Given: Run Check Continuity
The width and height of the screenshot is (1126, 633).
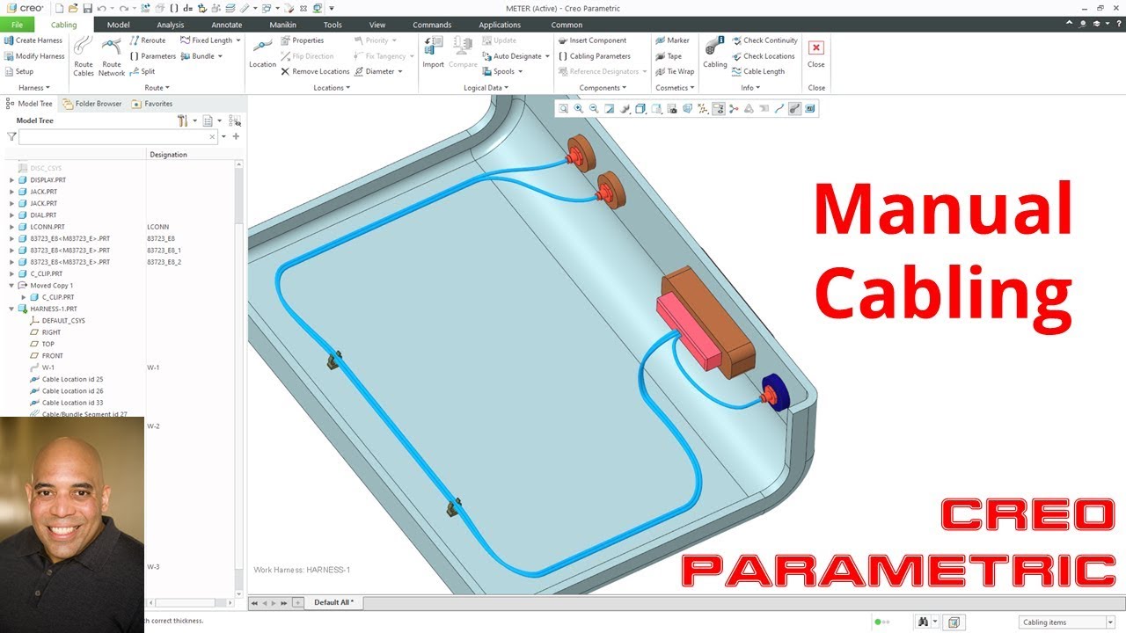Looking at the screenshot, I should tap(764, 40).
